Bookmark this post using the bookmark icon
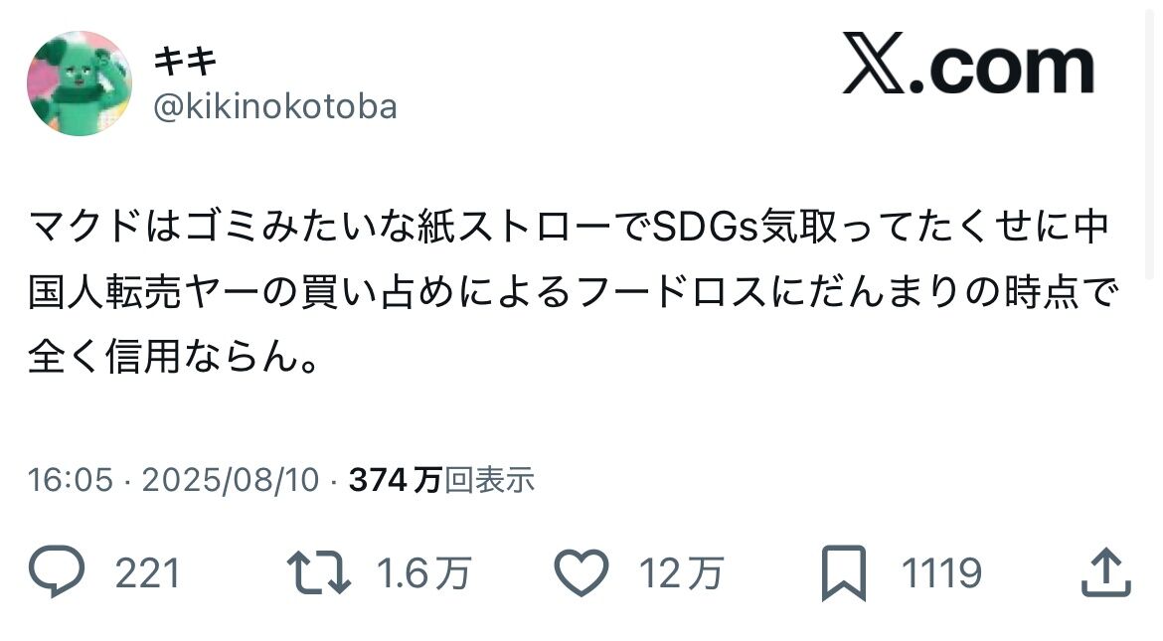 click(x=844, y=572)
